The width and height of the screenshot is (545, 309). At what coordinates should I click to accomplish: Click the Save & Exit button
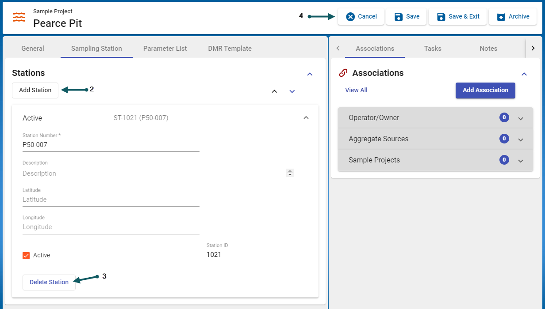pyautogui.click(x=457, y=17)
